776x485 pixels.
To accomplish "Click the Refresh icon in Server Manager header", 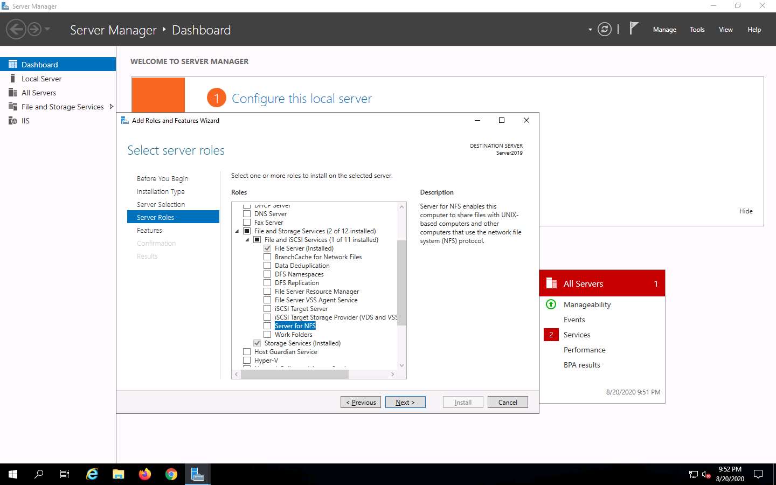I will tap(605, 30).
